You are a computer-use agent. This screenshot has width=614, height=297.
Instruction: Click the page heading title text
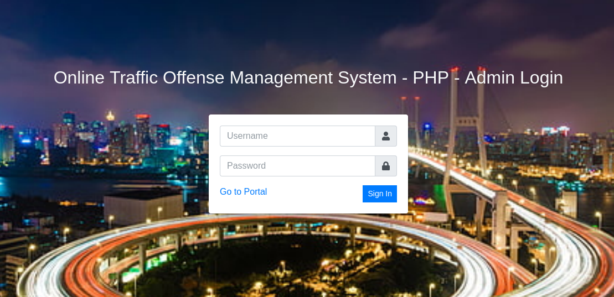click(308, 77)
